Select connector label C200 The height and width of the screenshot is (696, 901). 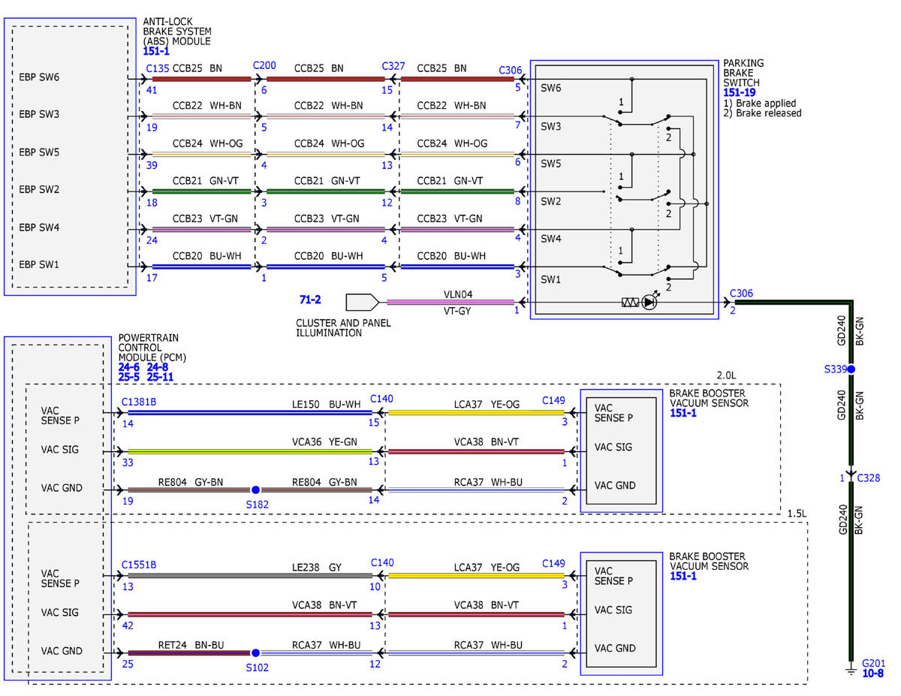pyautogui.click(x=264, y=65)
